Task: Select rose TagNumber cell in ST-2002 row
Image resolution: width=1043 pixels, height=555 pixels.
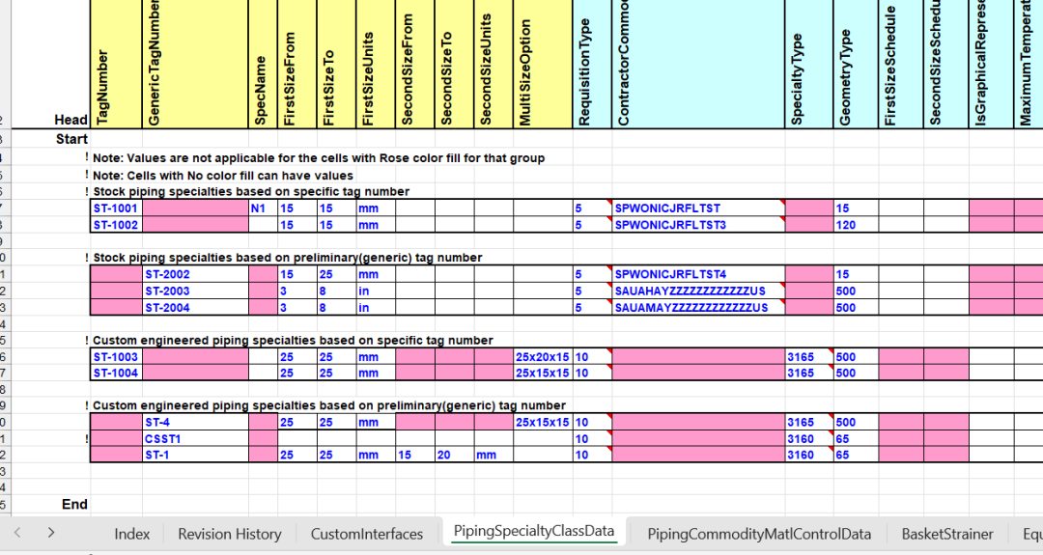Action: click(116, 274)
